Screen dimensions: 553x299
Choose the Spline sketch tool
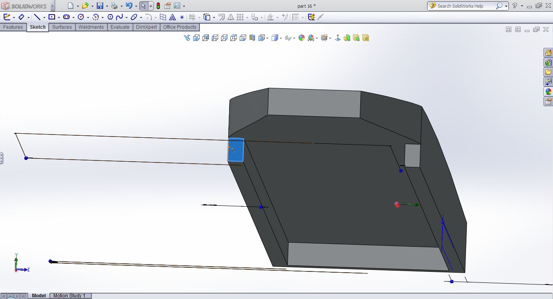[119, 17]
